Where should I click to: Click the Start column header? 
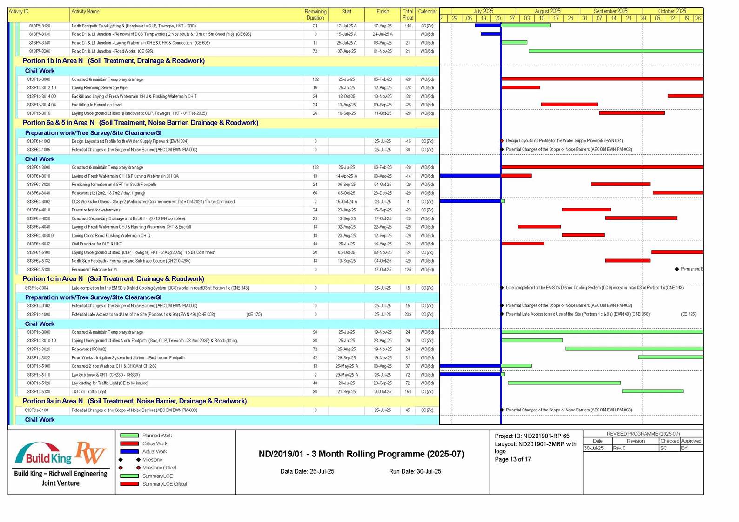tap(346, 15)
